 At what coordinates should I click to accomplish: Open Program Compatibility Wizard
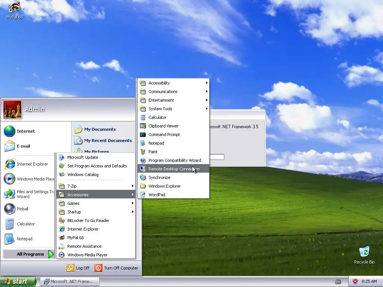(174, 160)
